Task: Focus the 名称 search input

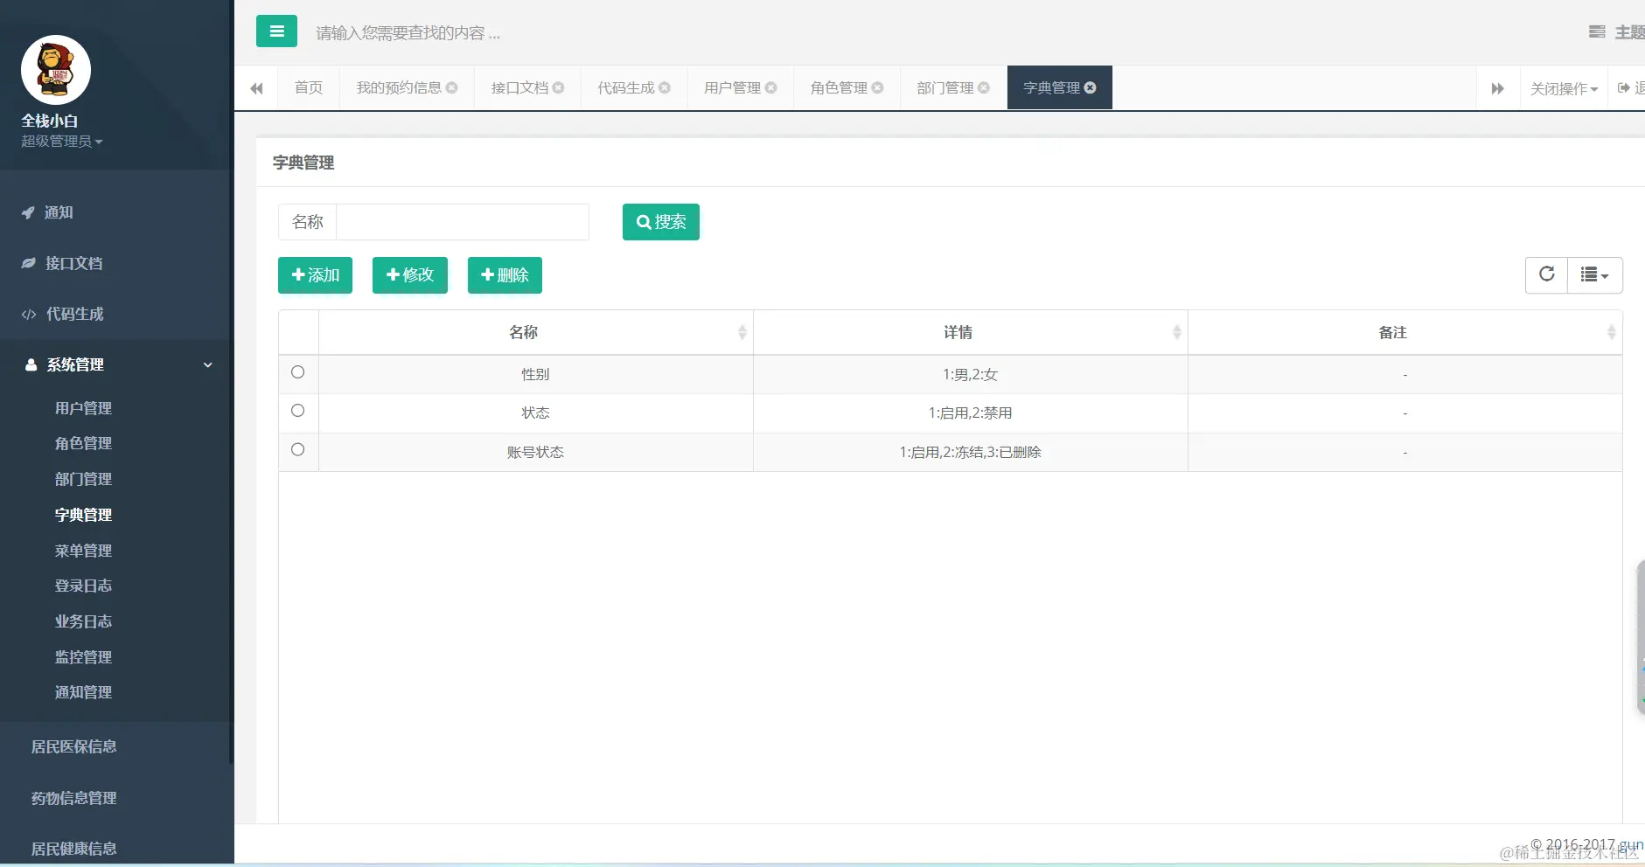Action: [463, 222]
